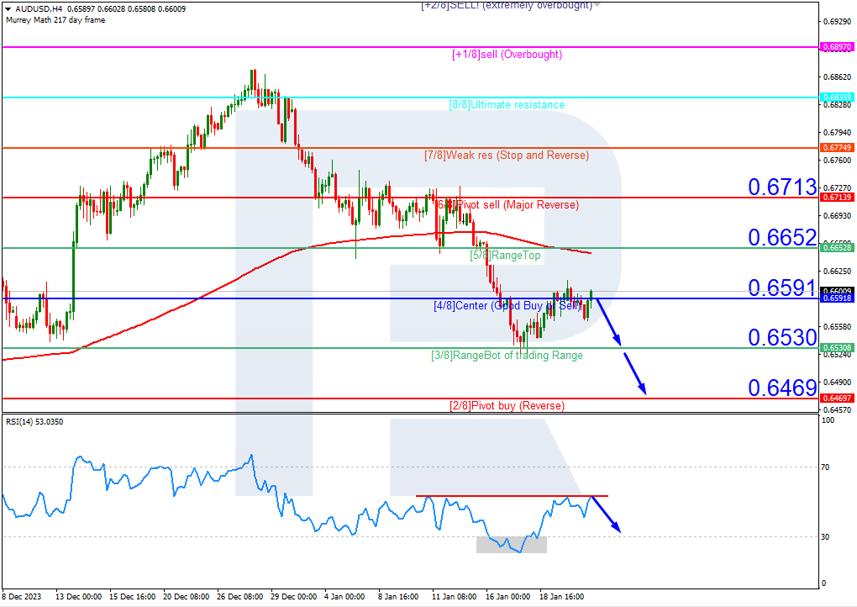
Task: Click the [2/8]Pivot buy (Reverse) label
Action: tap(507, 405)
